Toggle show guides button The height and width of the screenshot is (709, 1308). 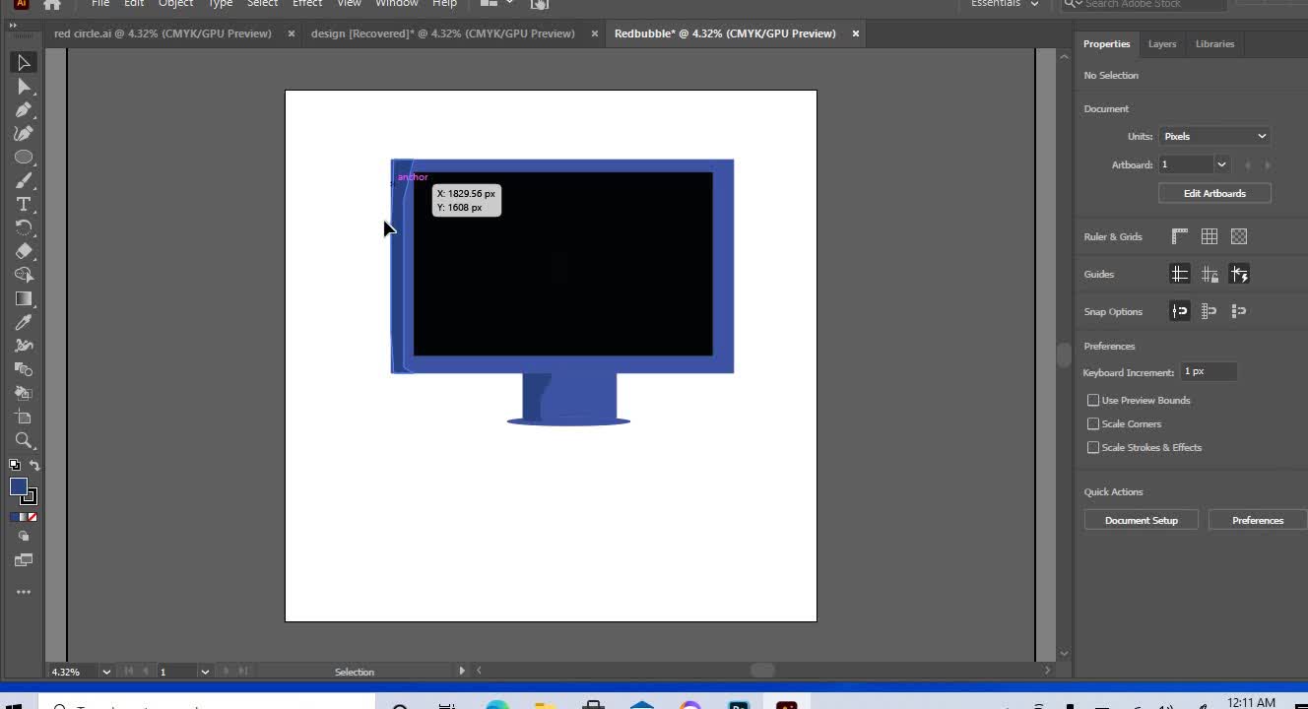coord(1179,275)
